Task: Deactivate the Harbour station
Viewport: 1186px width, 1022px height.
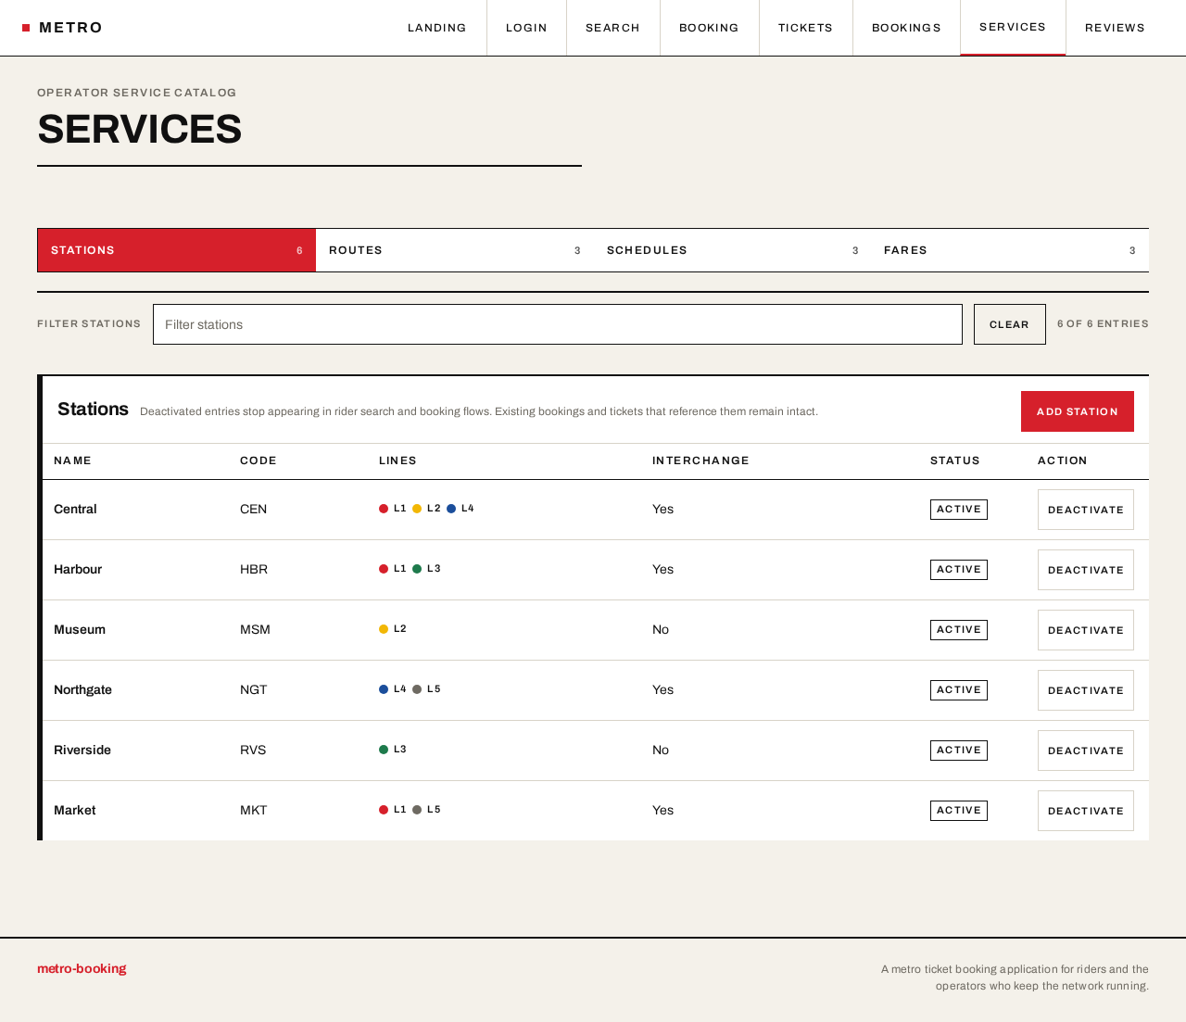Action: pos(1086,570)
